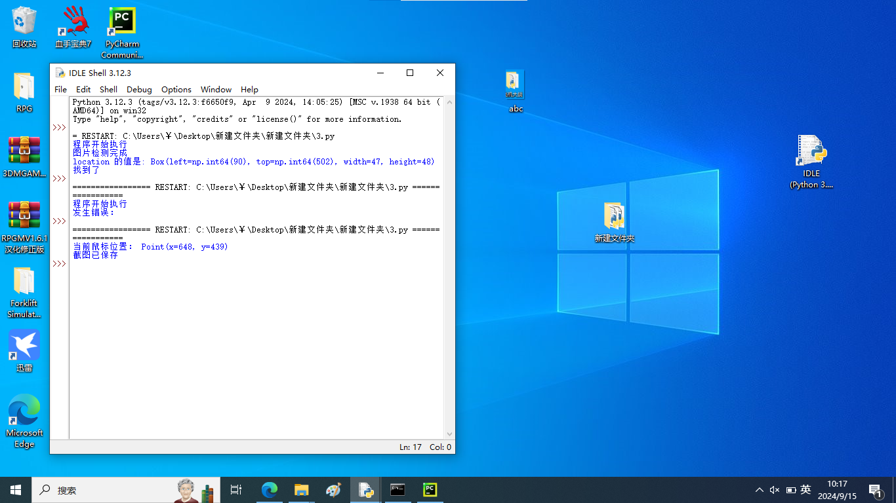Click the '发生错误:' output line
Image resolution: width=896 pixels, height=503 pixels.
[93, 212]
